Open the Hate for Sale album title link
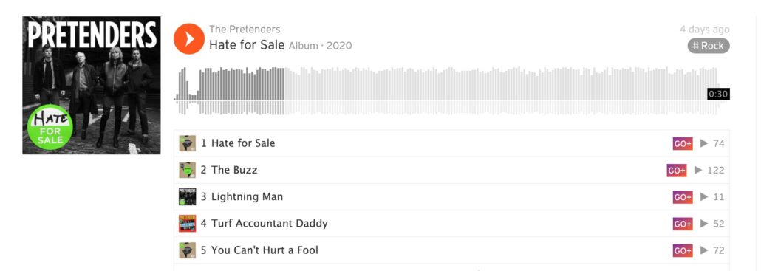The height and width of the screenshot is (271, 761). [247, 46]
